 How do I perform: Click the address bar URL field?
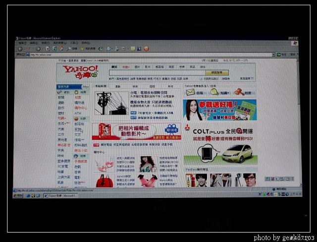[x=151, y=55]
